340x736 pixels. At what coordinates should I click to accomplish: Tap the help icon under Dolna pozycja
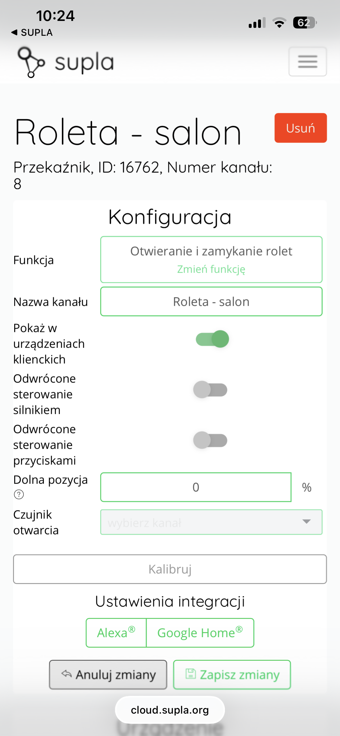(x=19, y=494)
